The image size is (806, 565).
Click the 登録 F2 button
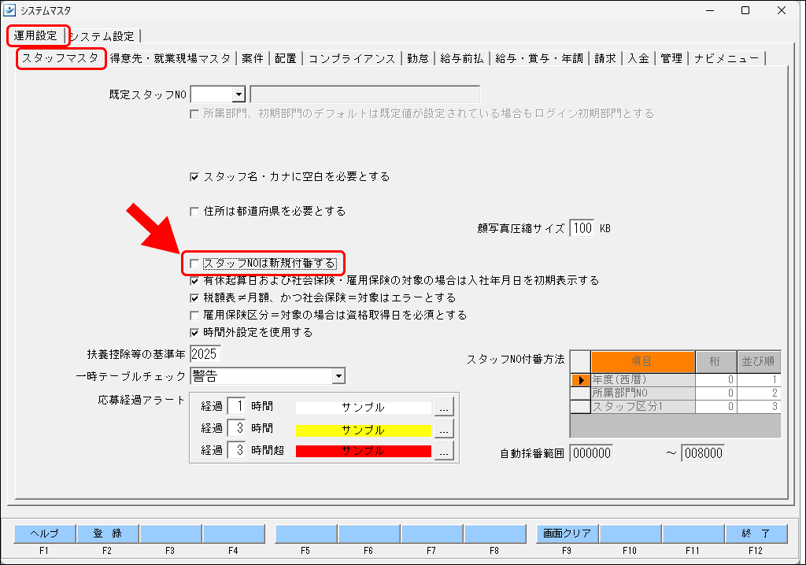tap(107, 534)
